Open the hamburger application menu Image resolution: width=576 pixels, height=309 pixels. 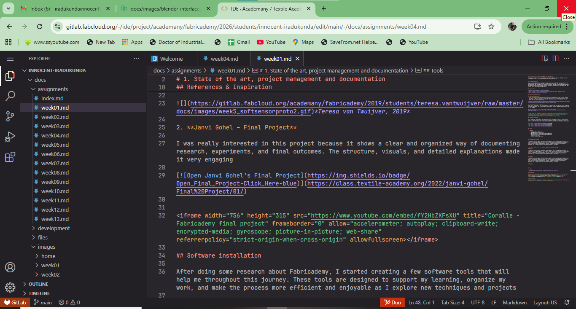tap(10, 59)
